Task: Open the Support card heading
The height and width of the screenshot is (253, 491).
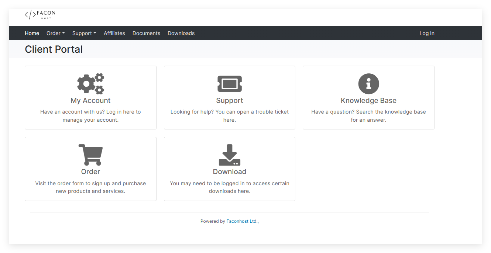Action: [230, 101]
